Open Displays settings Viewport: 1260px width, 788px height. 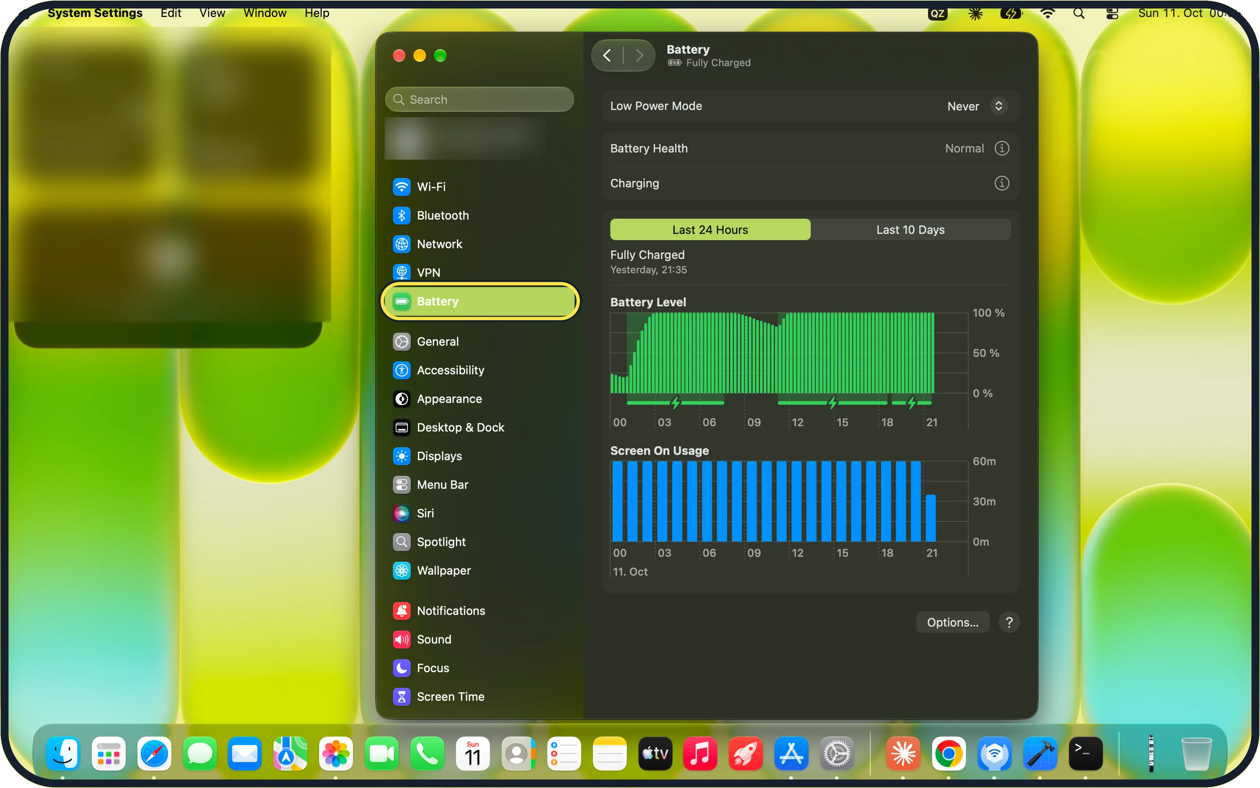(479, 456)
